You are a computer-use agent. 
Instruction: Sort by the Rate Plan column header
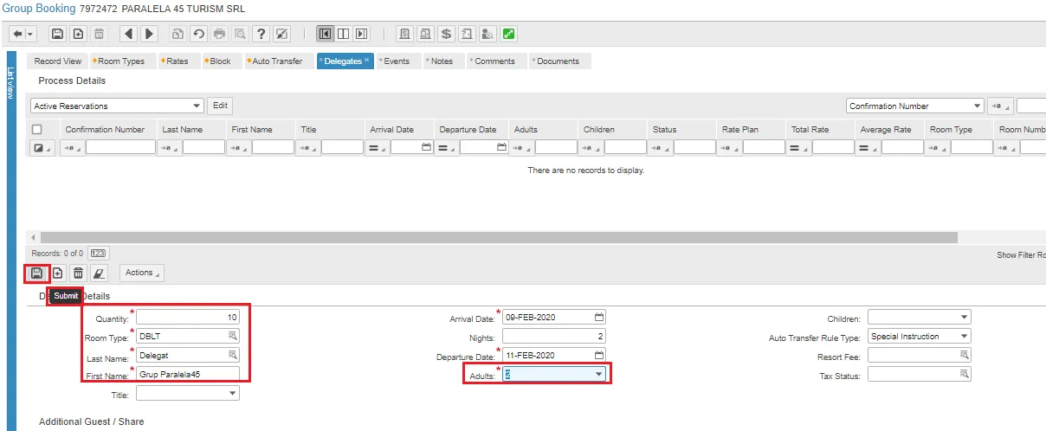[740, 130]
